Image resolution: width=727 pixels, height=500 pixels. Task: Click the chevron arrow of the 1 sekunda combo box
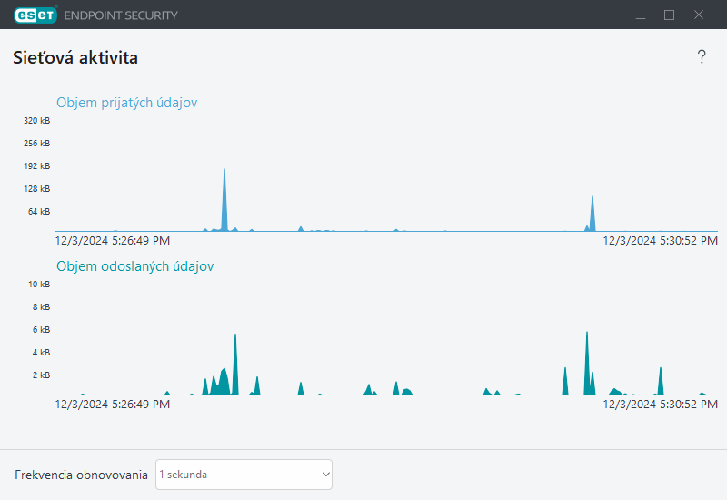tap(325, 475)
